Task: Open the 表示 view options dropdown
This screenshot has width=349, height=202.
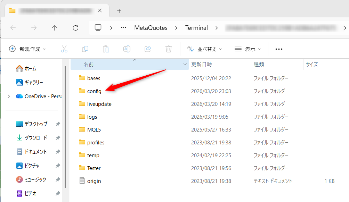Action: click(248, 49)
